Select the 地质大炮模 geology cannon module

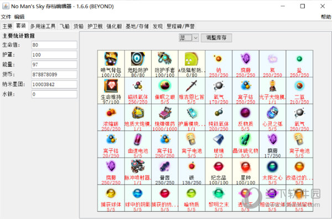pos(138,117)
